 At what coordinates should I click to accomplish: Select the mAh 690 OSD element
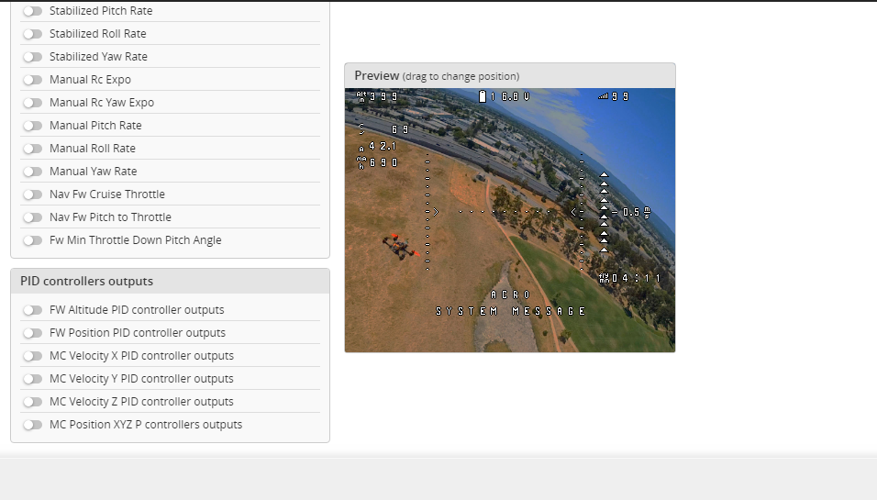point(377,162)
